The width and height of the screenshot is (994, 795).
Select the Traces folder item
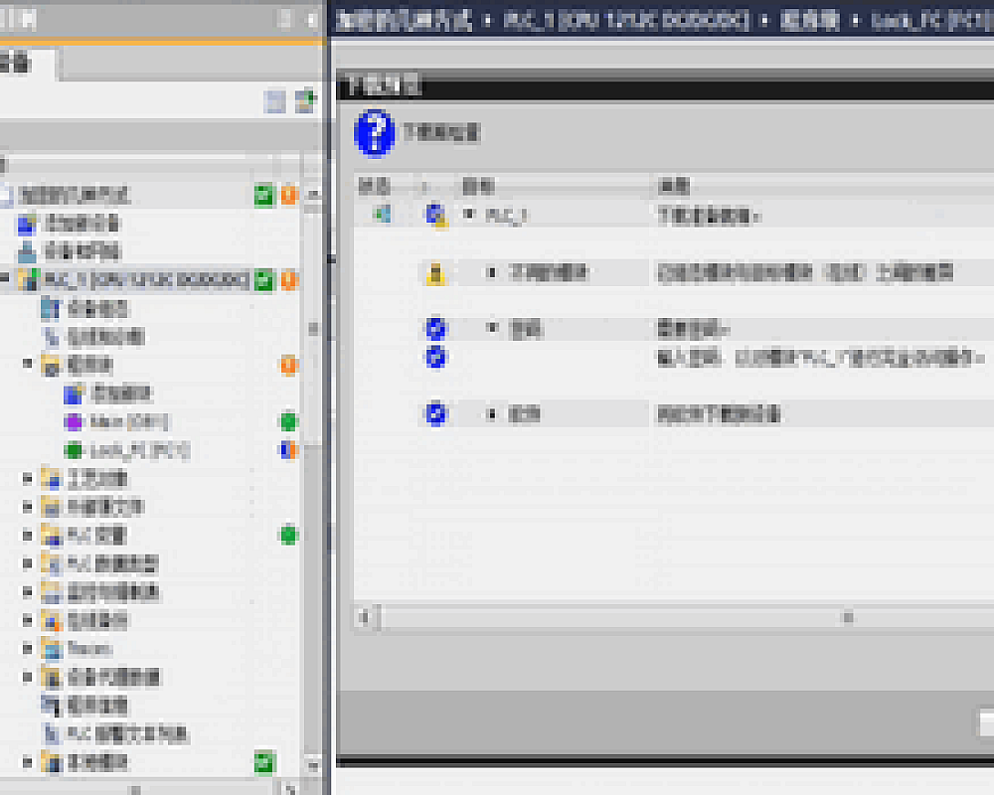[x=89, y=650]
